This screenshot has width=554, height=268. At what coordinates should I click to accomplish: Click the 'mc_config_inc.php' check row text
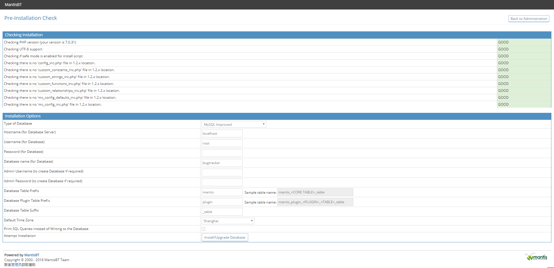(x=53, y=104)
